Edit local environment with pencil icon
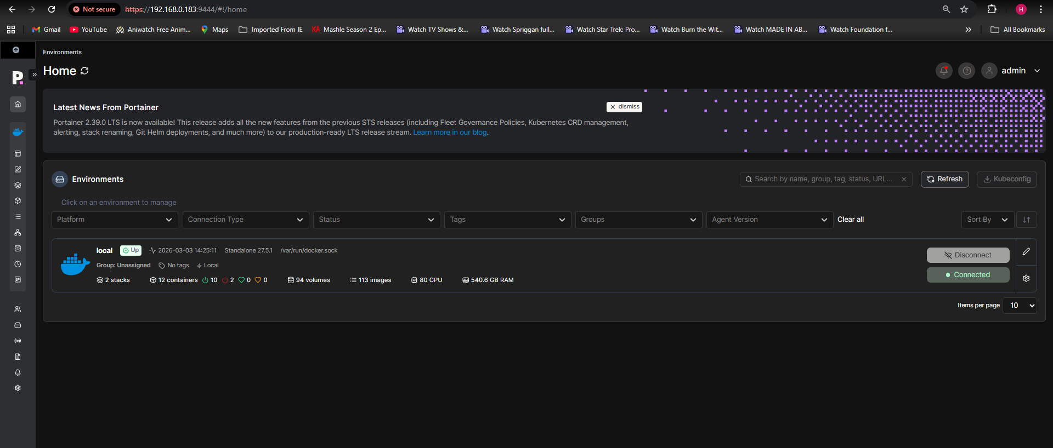Screen dimensions: 1053x448 [x=1026, y=252]
